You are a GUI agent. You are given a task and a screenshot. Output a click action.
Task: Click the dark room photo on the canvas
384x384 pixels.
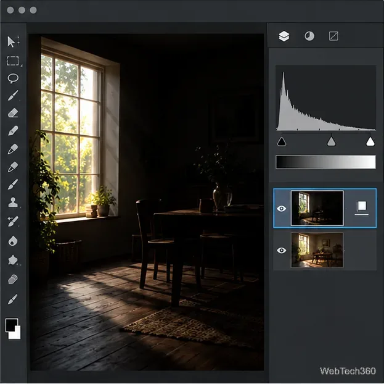pos(147,202)
